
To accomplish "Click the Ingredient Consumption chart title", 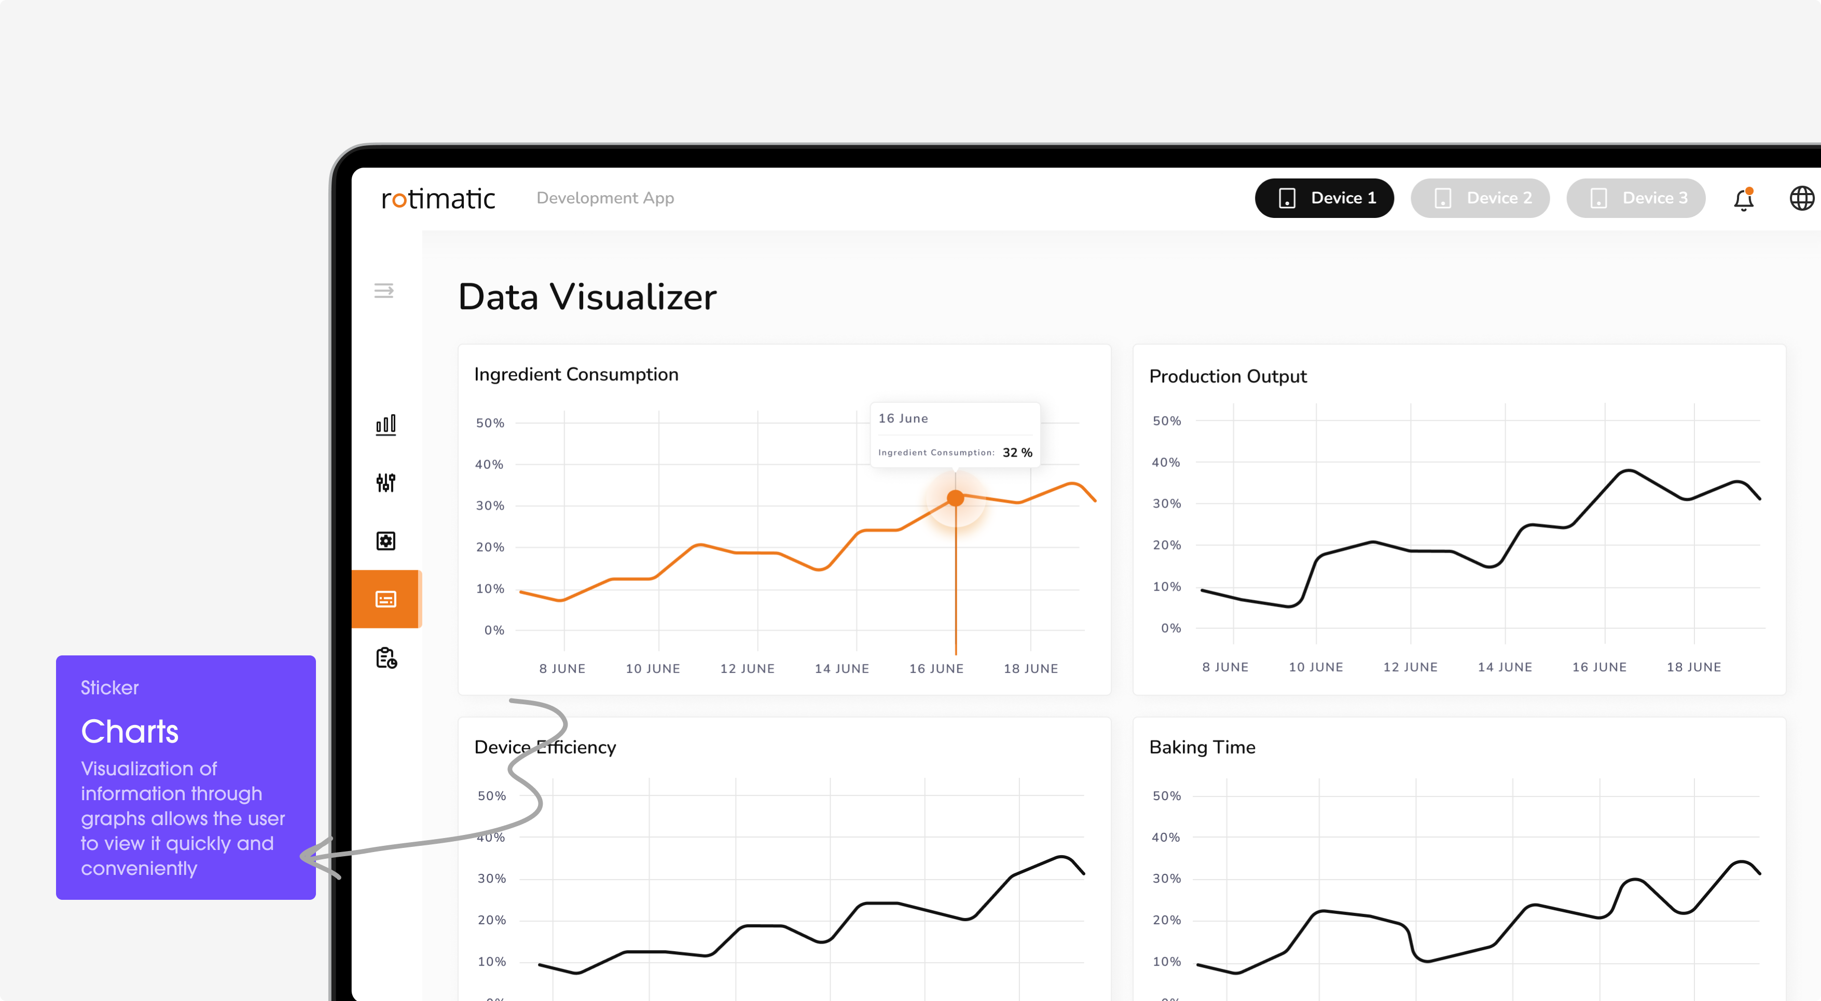I will click(576, 375).
